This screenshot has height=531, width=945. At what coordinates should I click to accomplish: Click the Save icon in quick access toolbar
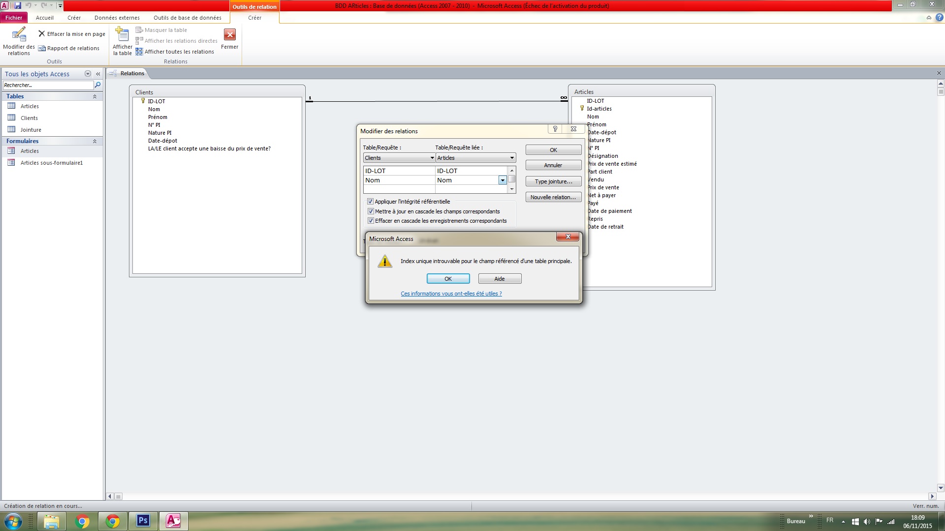pyautogui.click(x=17, y=5)
